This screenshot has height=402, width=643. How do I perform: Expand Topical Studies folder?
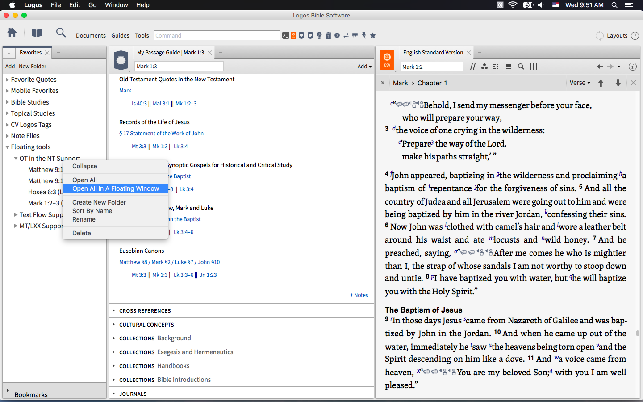(7, 113)
